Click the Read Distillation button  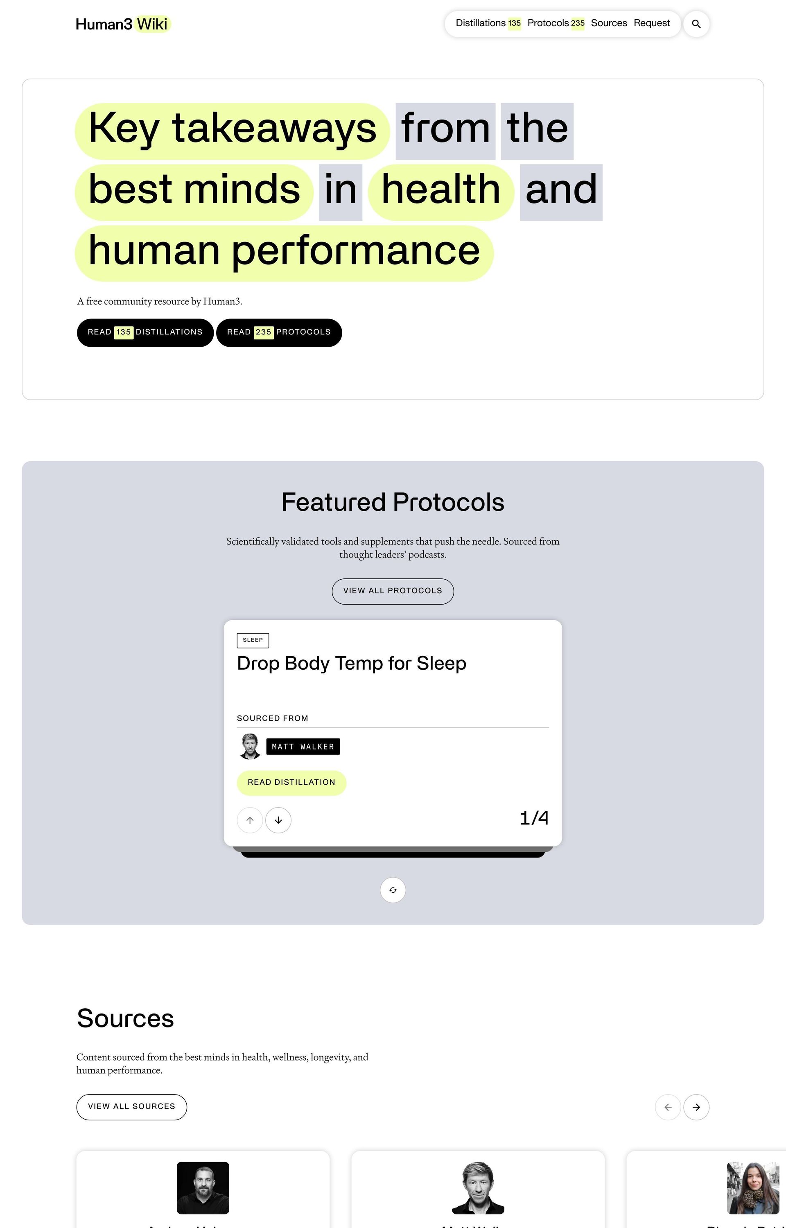coord(291,782)
